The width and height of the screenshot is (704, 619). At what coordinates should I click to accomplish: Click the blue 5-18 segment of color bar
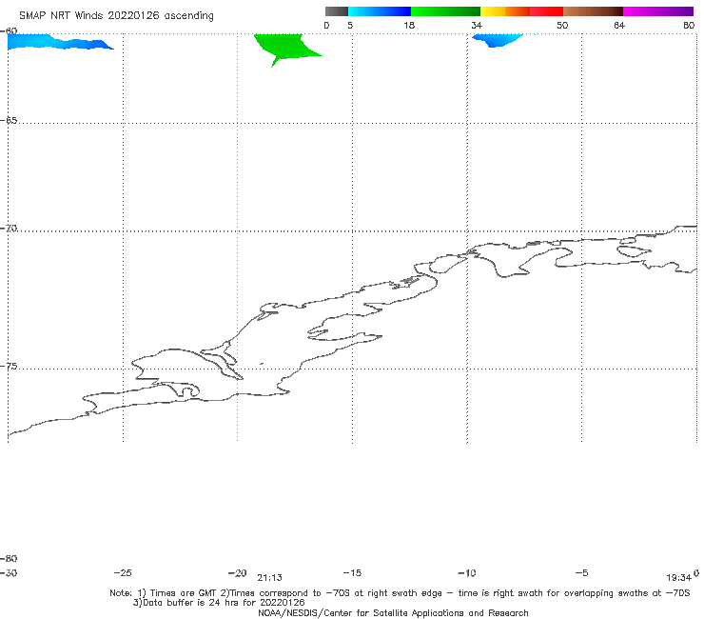coord(380,11)
